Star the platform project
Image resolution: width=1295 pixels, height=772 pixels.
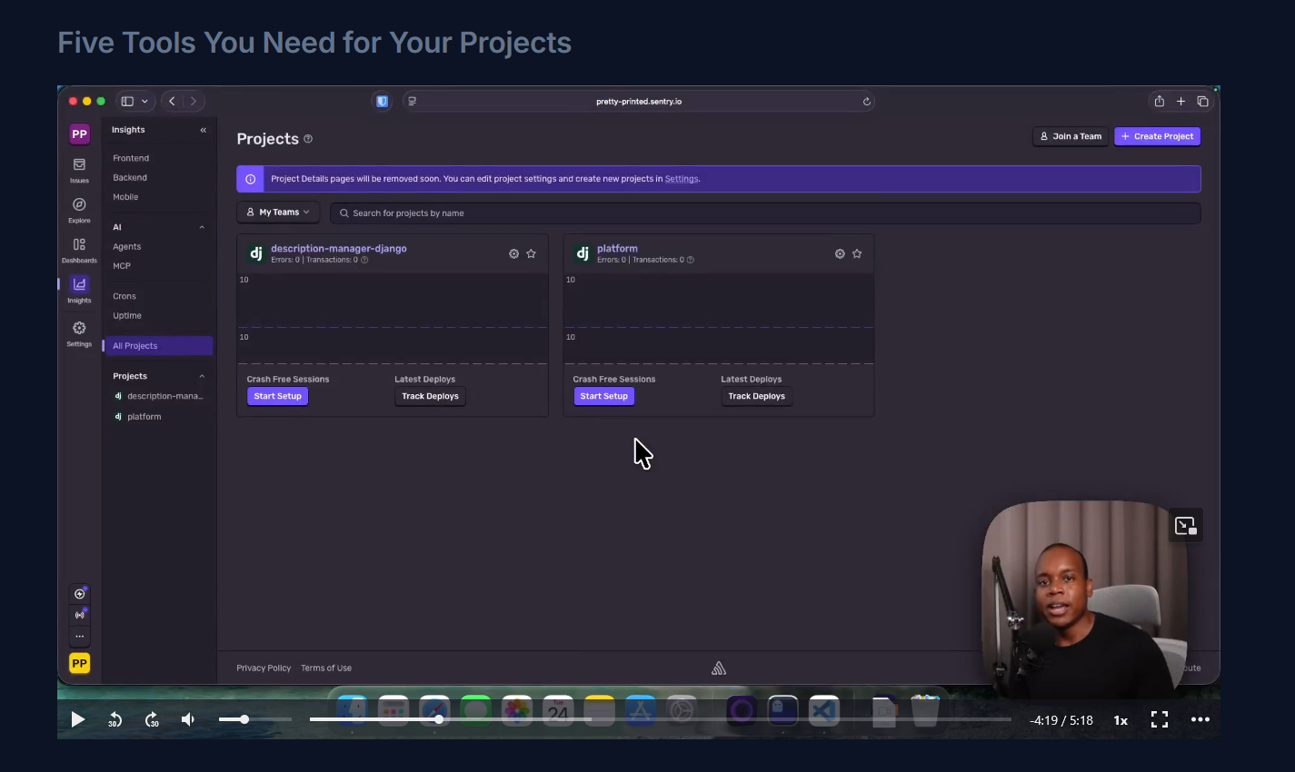coord(857,253)
